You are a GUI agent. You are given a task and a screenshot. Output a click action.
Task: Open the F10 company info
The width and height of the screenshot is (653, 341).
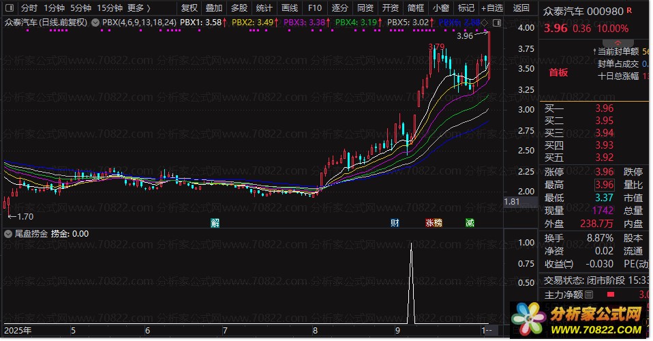click(x=315, y=8)
